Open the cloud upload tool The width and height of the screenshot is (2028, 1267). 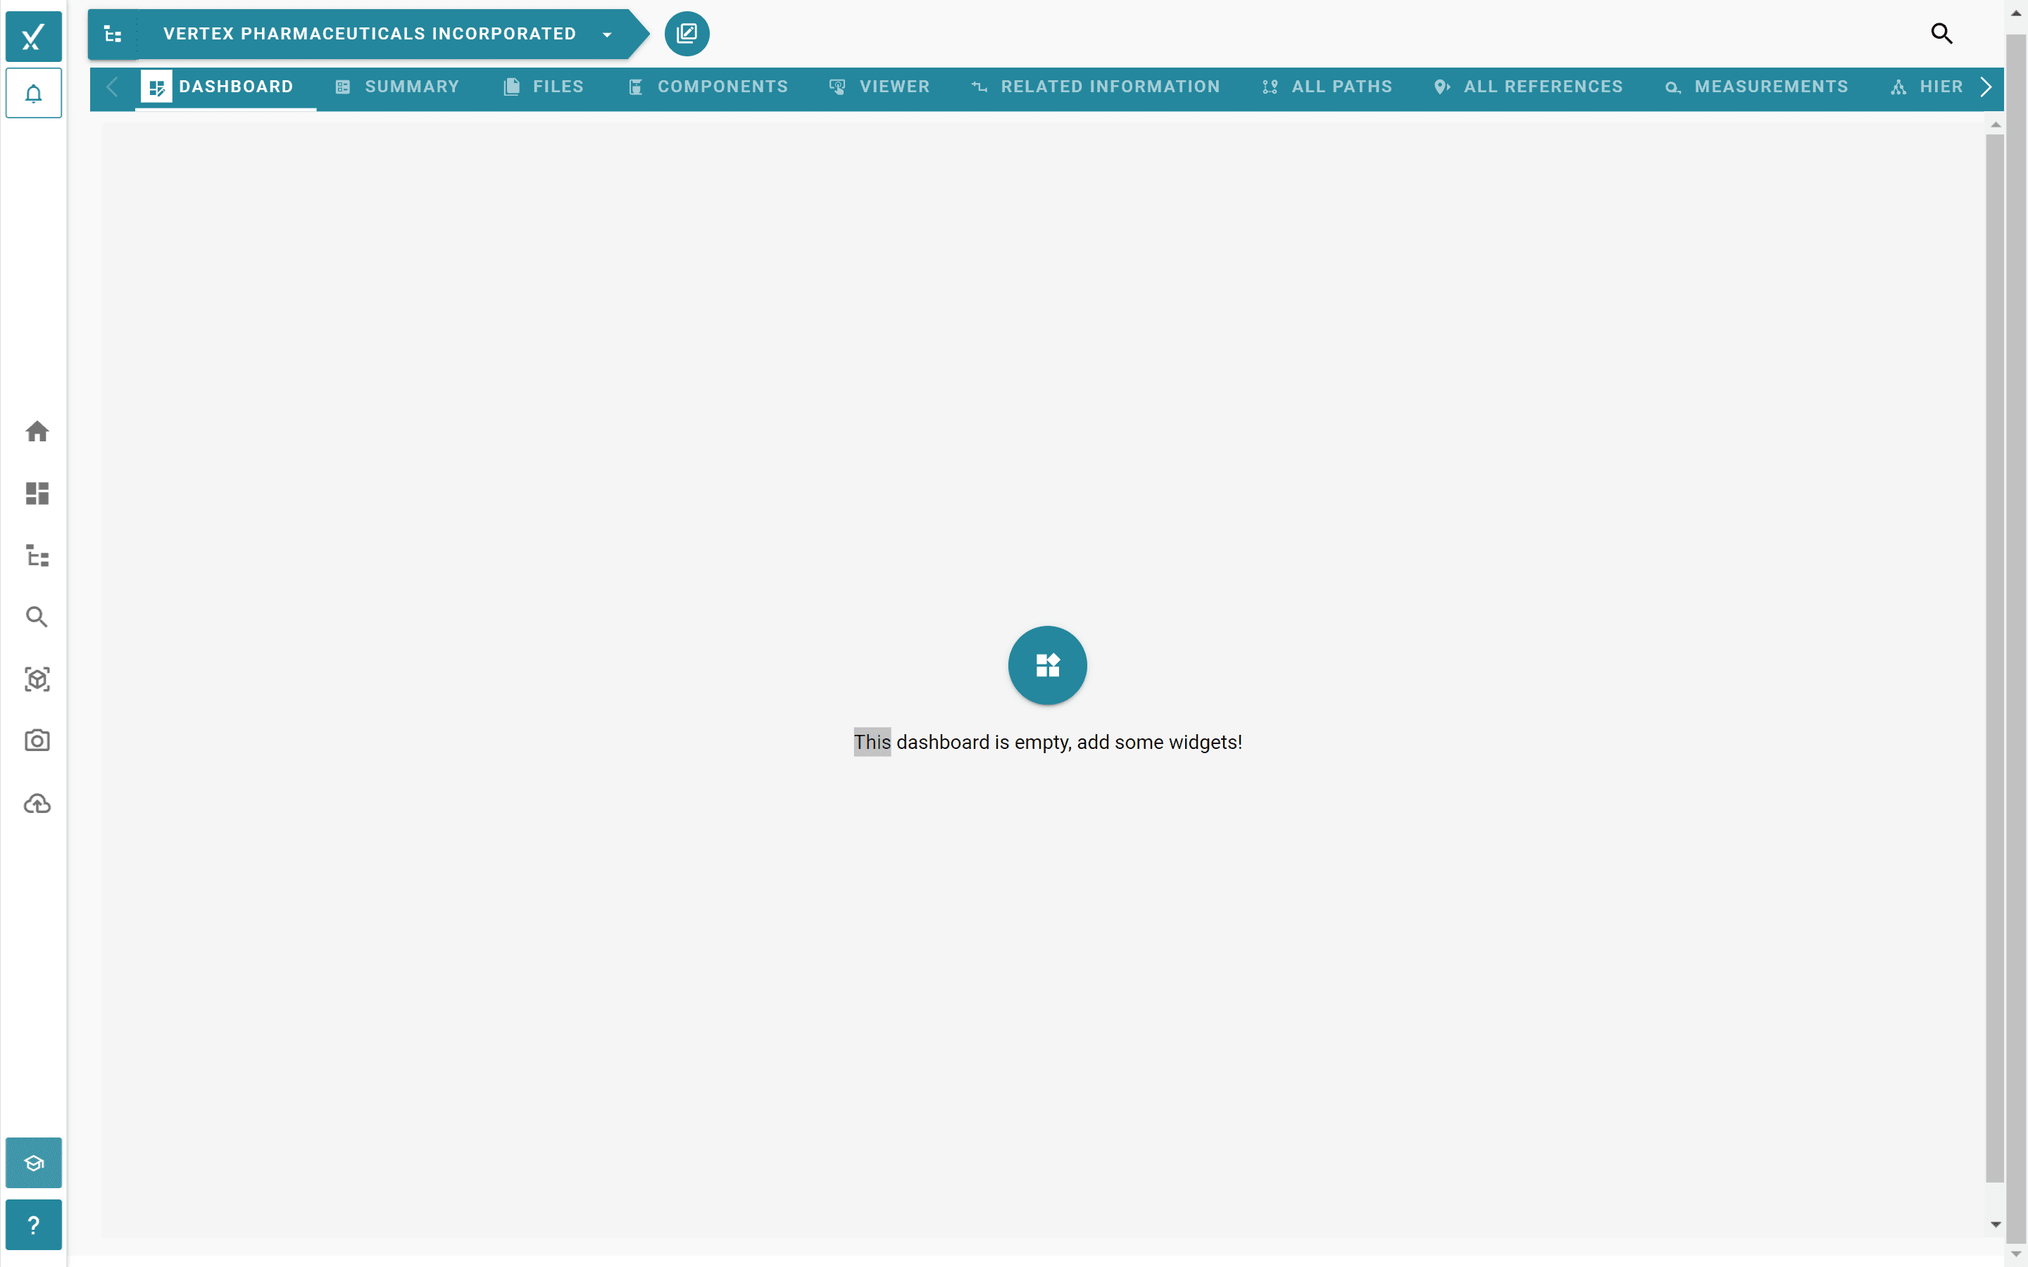pos(36,804)
